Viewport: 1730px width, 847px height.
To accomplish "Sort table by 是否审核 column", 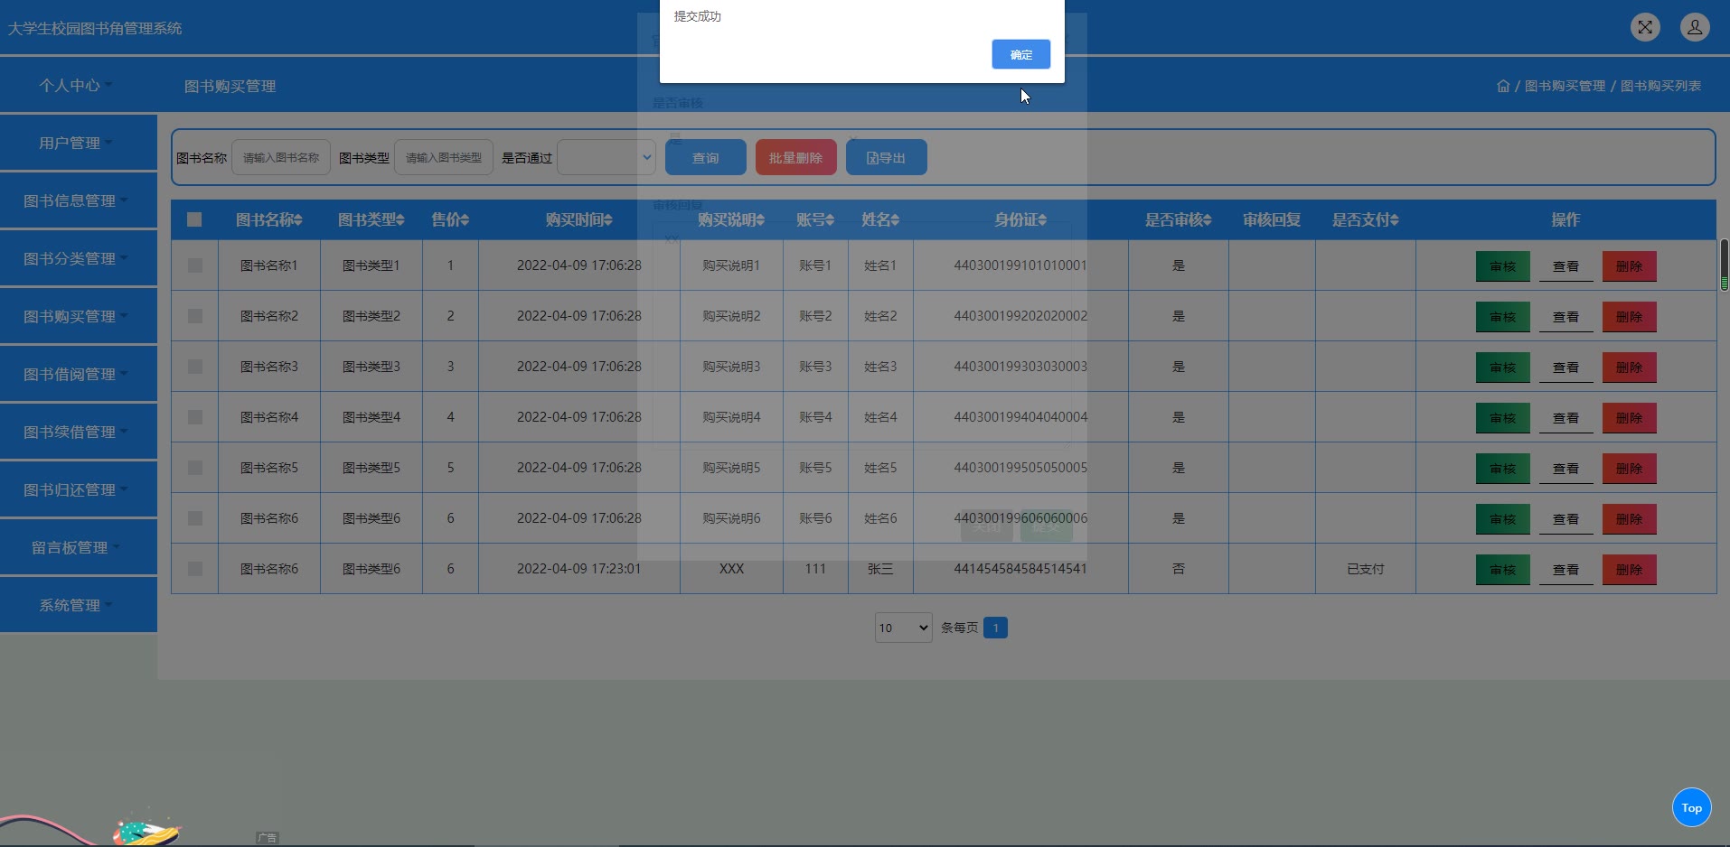I will pyautogui.click(x=1179, y=219).
